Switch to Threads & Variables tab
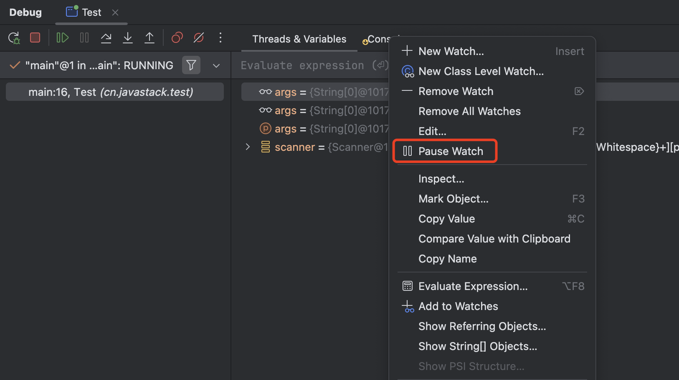This screenshot has width=679, height=380. [299, 39]
